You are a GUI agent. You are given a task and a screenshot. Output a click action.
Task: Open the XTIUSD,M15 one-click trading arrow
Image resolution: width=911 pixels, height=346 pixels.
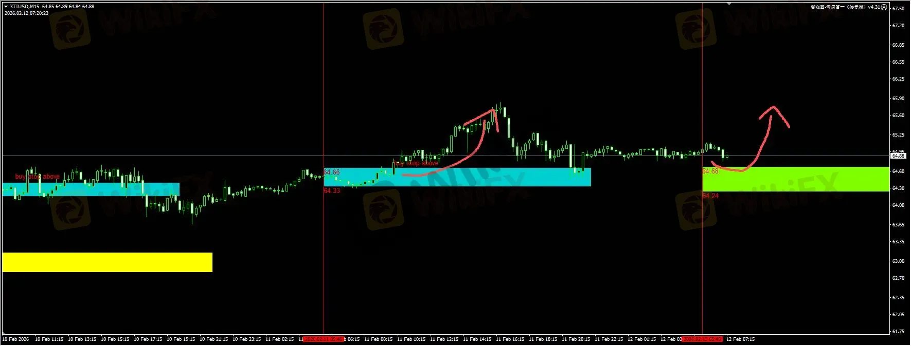pos(6,7)
